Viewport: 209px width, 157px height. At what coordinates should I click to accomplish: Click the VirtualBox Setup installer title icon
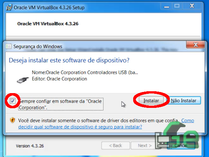[9, 7]
